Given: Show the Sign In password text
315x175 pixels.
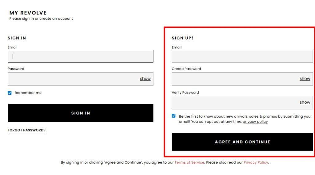Looking at the screenshot, I should tap(145, 79).
